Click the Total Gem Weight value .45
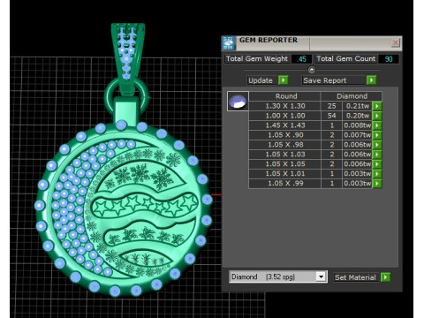This screenshot has height=318, width=424. coord(301,59)
